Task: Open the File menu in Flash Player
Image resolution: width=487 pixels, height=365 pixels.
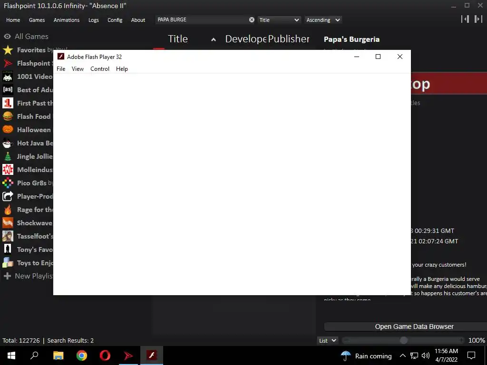Action: tap(61, 69)
